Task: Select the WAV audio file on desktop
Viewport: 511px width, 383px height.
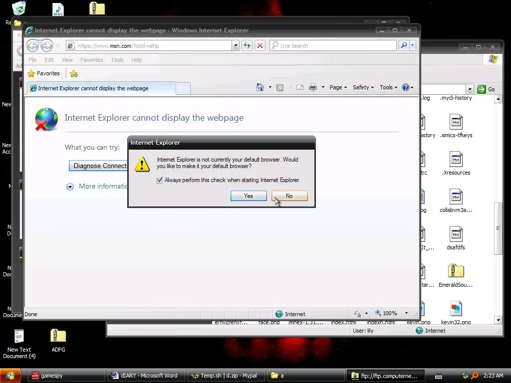Action: (x=58, y=9)
